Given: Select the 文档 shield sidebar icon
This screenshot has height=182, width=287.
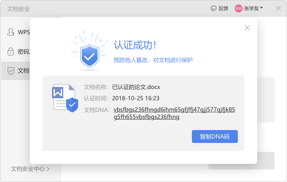Looking at the screenshot, I should [x=11, y=71].
